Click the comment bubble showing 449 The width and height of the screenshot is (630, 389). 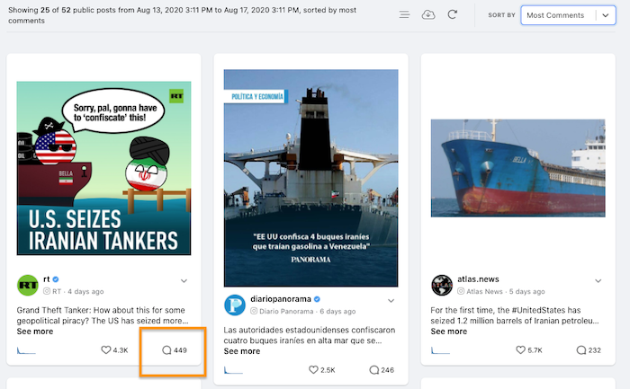[x=166, y=350]
